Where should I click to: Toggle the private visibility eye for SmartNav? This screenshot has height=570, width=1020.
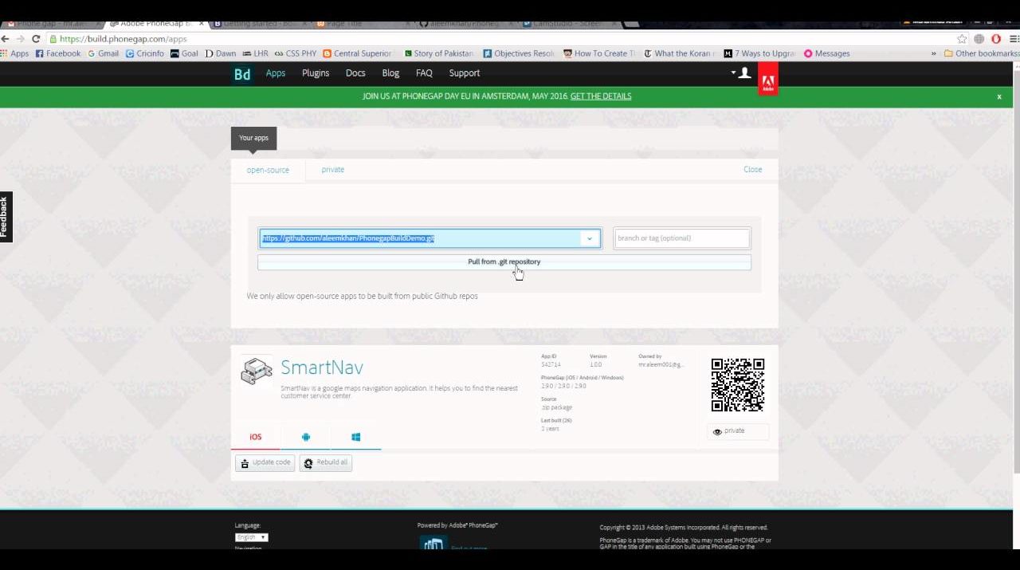point(737,431)
